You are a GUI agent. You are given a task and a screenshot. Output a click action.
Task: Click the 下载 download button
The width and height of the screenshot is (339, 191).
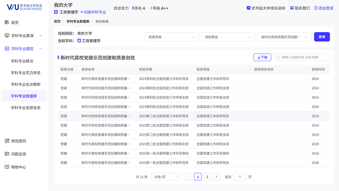[x=262, y=57]
